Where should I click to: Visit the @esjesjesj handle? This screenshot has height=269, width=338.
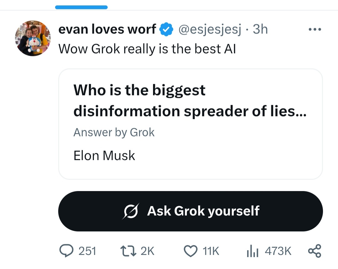[x=210, y=29]
